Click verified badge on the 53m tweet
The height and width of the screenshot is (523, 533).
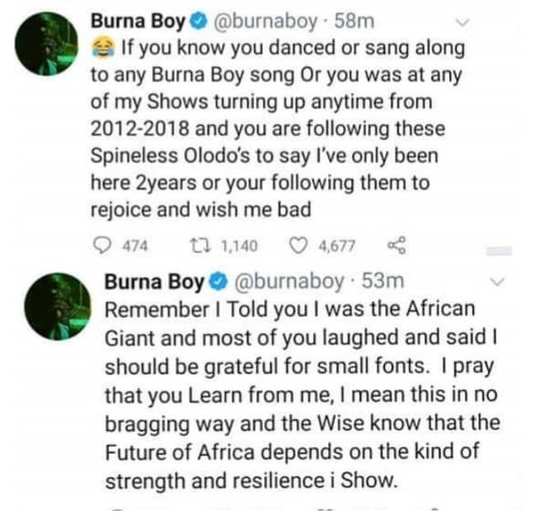click(219, 282)
